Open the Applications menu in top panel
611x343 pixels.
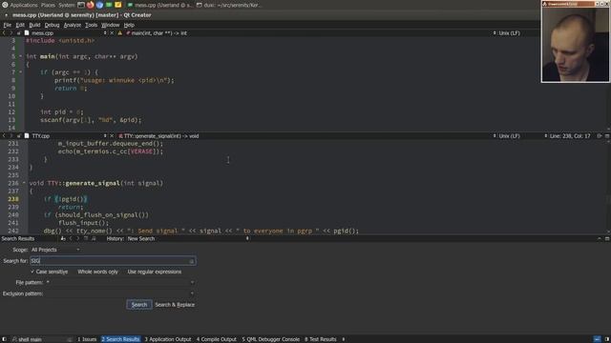click(x=24, y=5)
